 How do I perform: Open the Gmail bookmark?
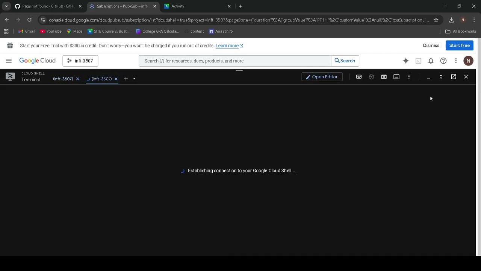[x=26, y=31]
